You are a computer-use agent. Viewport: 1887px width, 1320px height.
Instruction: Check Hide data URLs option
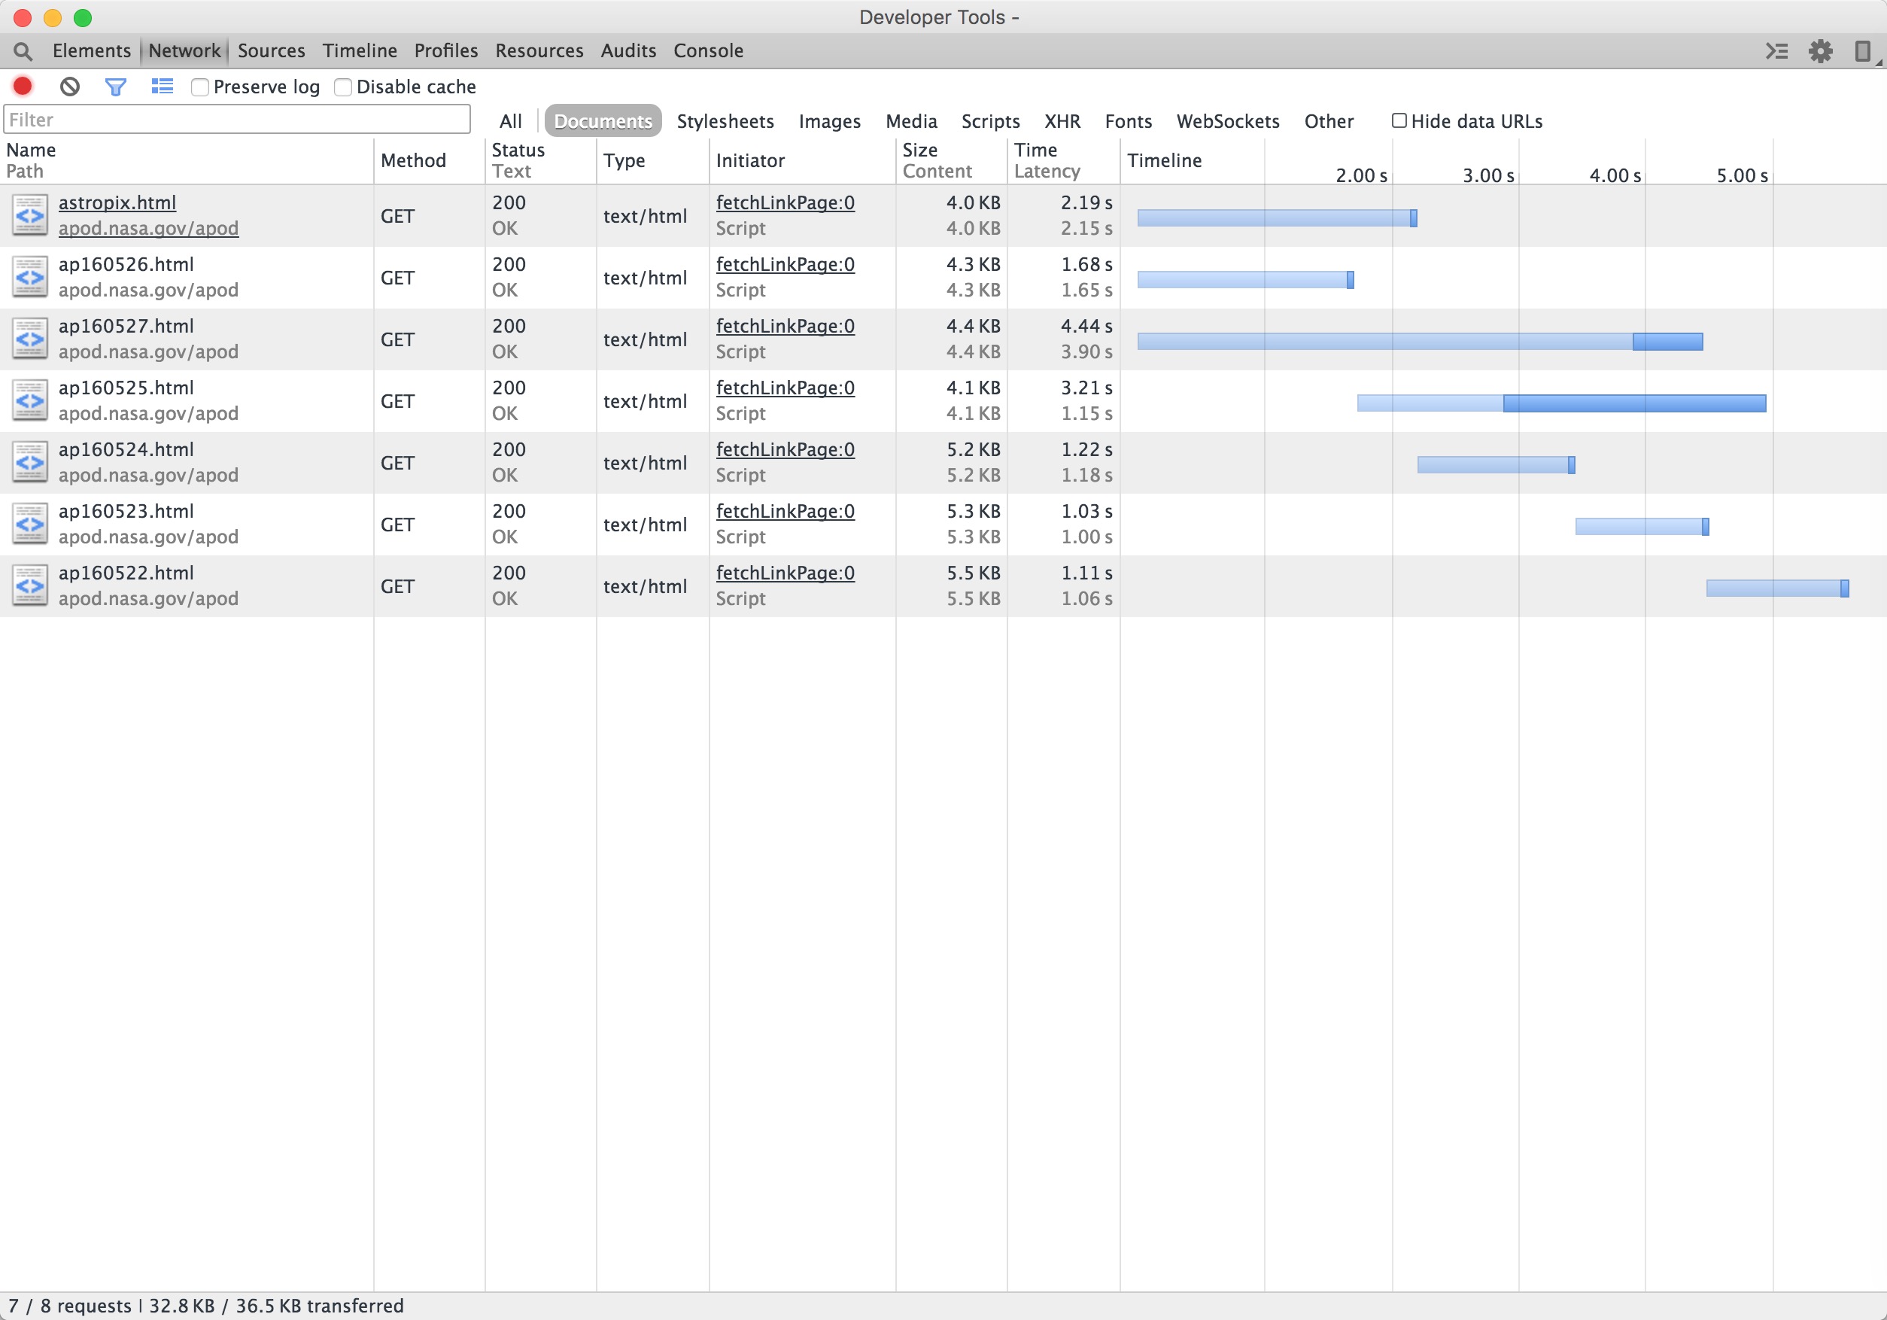(1399, 121)
